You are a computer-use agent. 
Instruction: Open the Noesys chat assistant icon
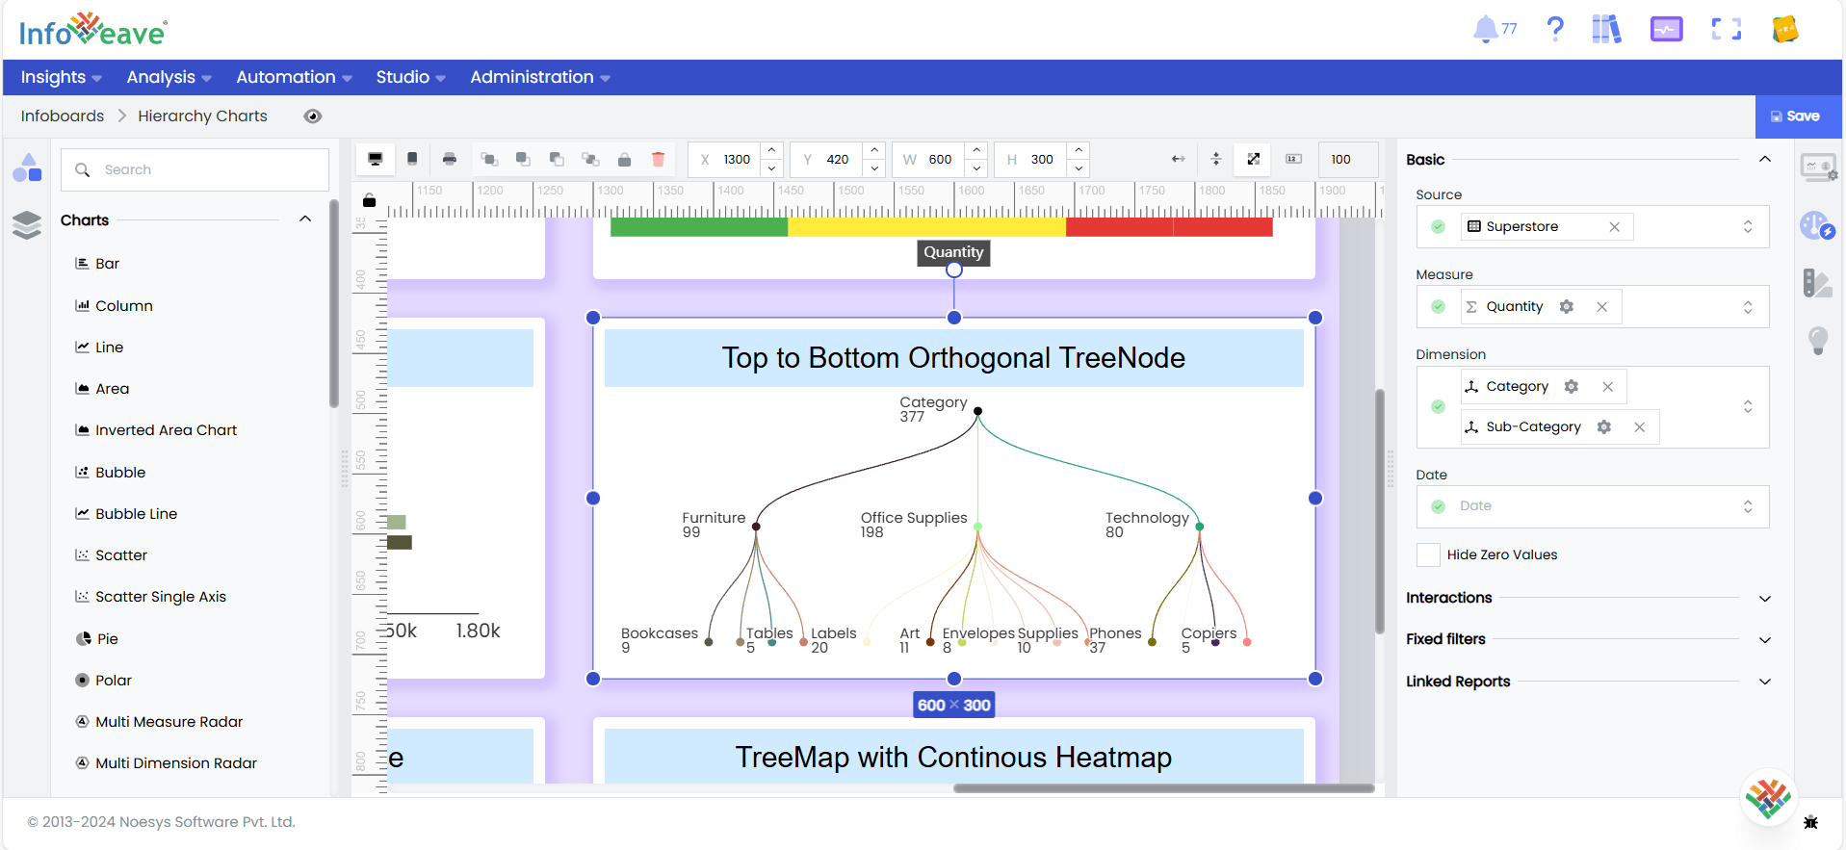tap(1768, 798)
